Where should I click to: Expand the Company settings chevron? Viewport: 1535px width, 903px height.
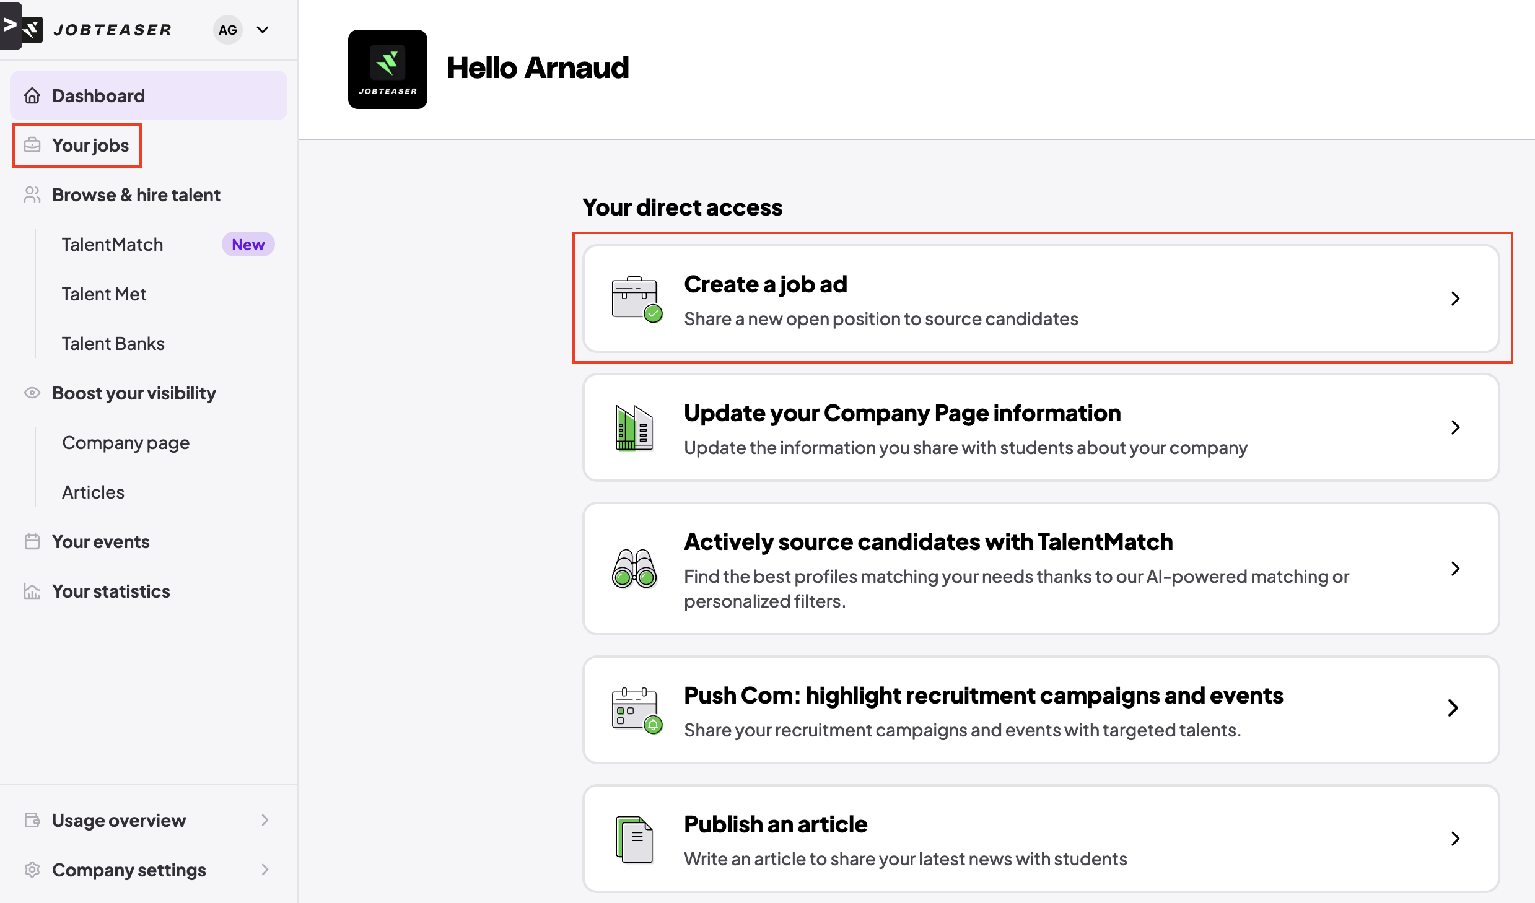tap(265, 870)
